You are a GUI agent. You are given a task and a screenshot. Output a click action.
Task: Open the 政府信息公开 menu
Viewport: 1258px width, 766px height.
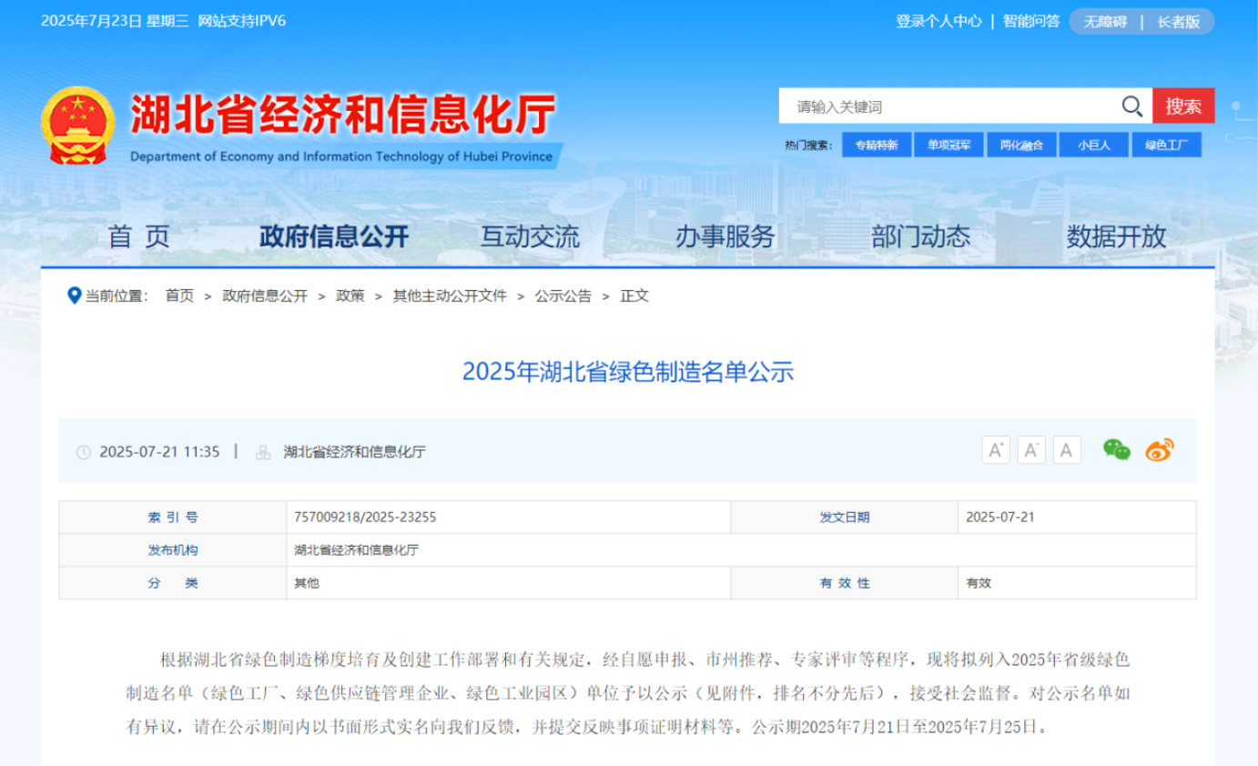pos(334,237)
